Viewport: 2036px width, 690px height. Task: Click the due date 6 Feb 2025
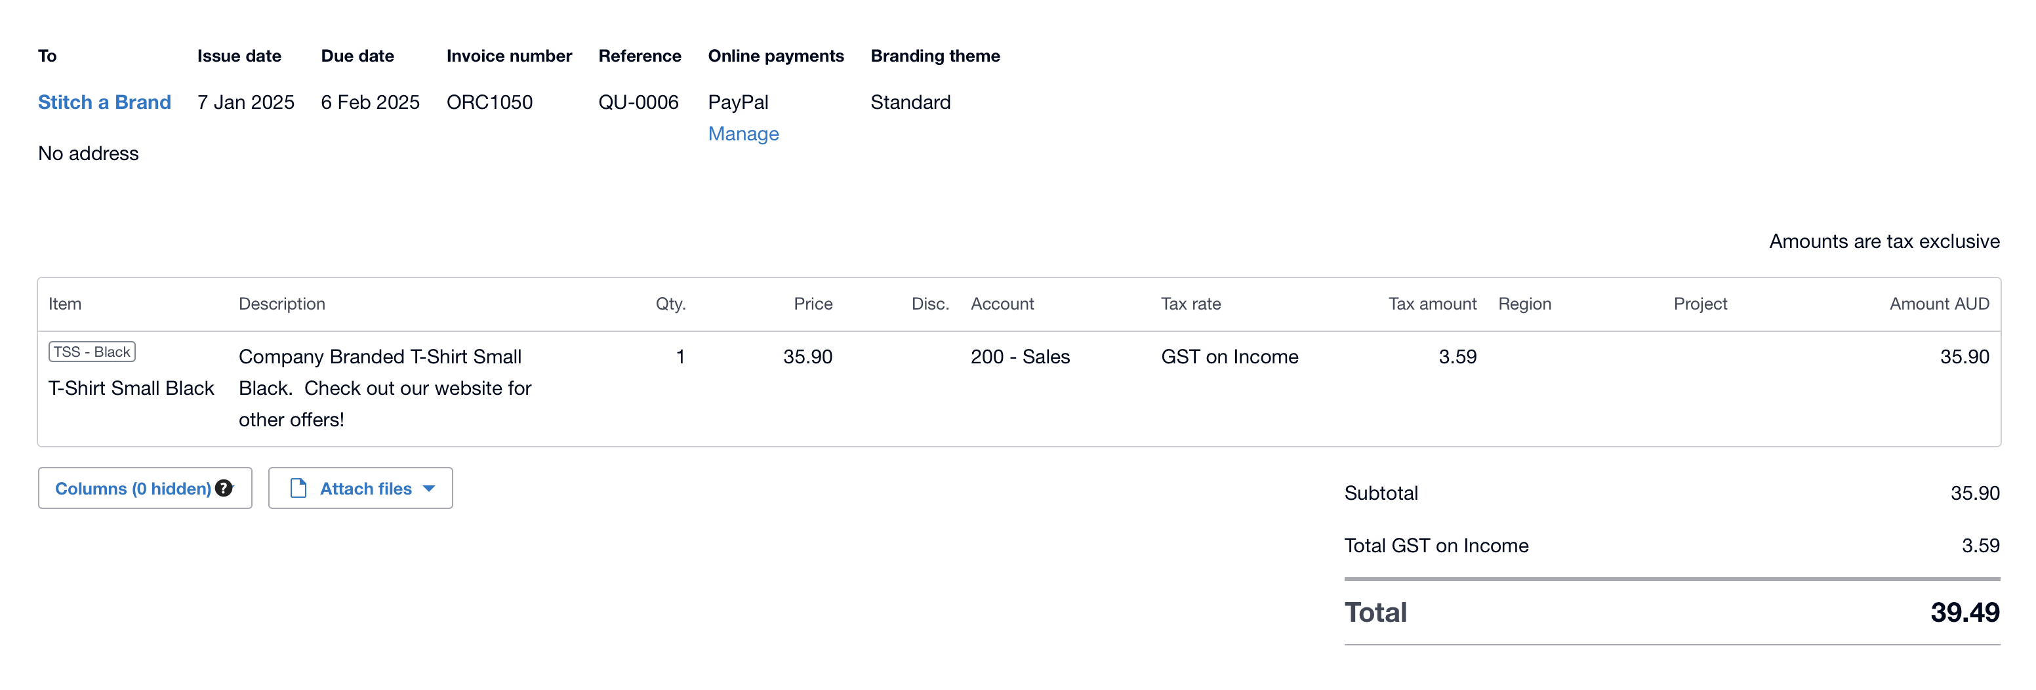pos(370,102)
